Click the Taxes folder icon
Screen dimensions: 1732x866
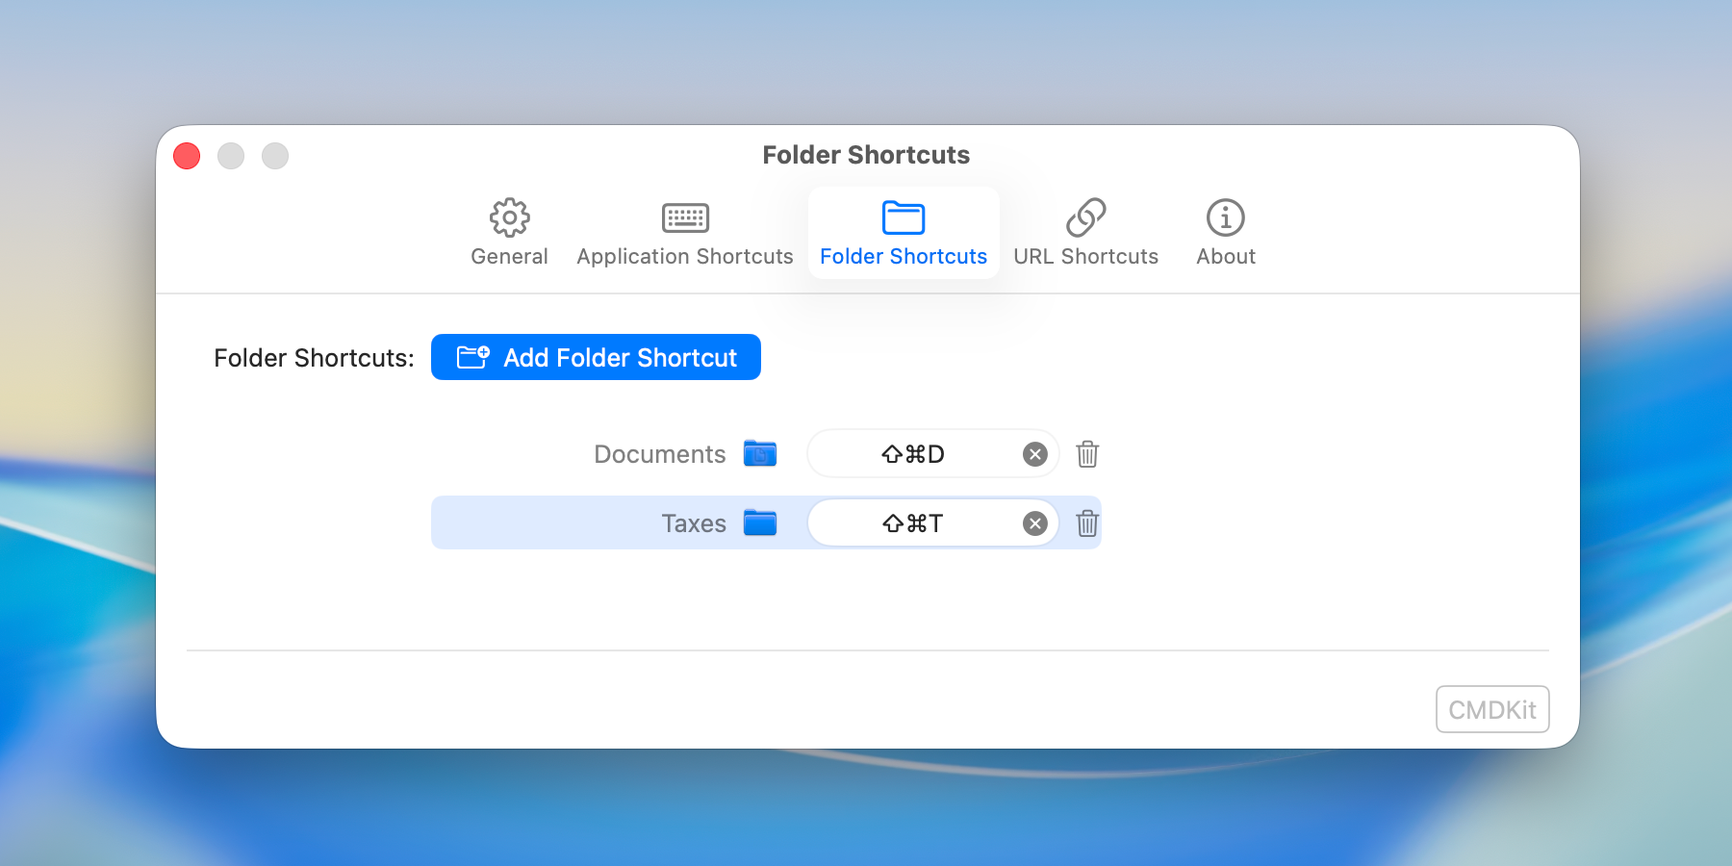760,522
